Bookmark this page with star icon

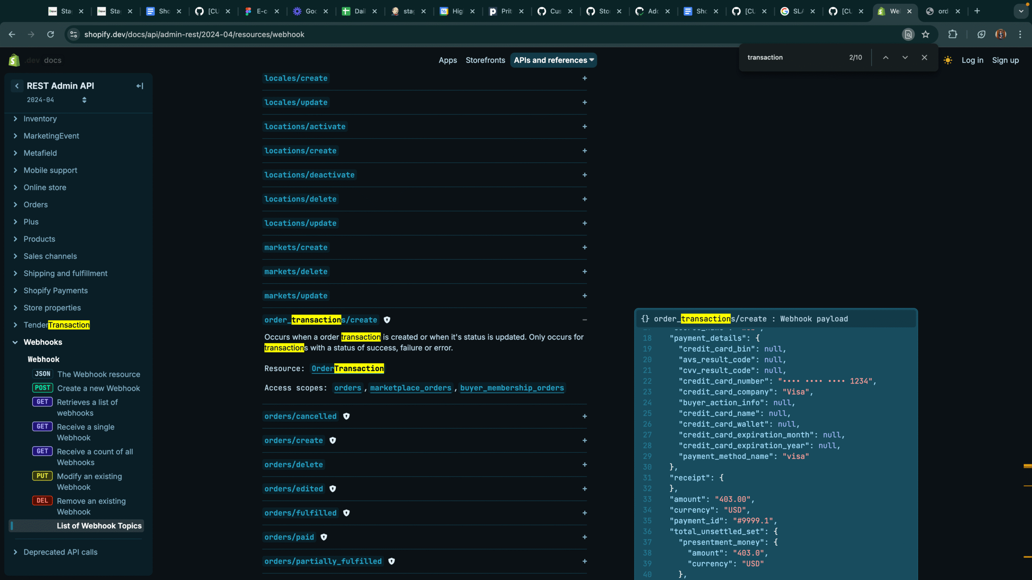pyautogui.click(x=926, y=35)
